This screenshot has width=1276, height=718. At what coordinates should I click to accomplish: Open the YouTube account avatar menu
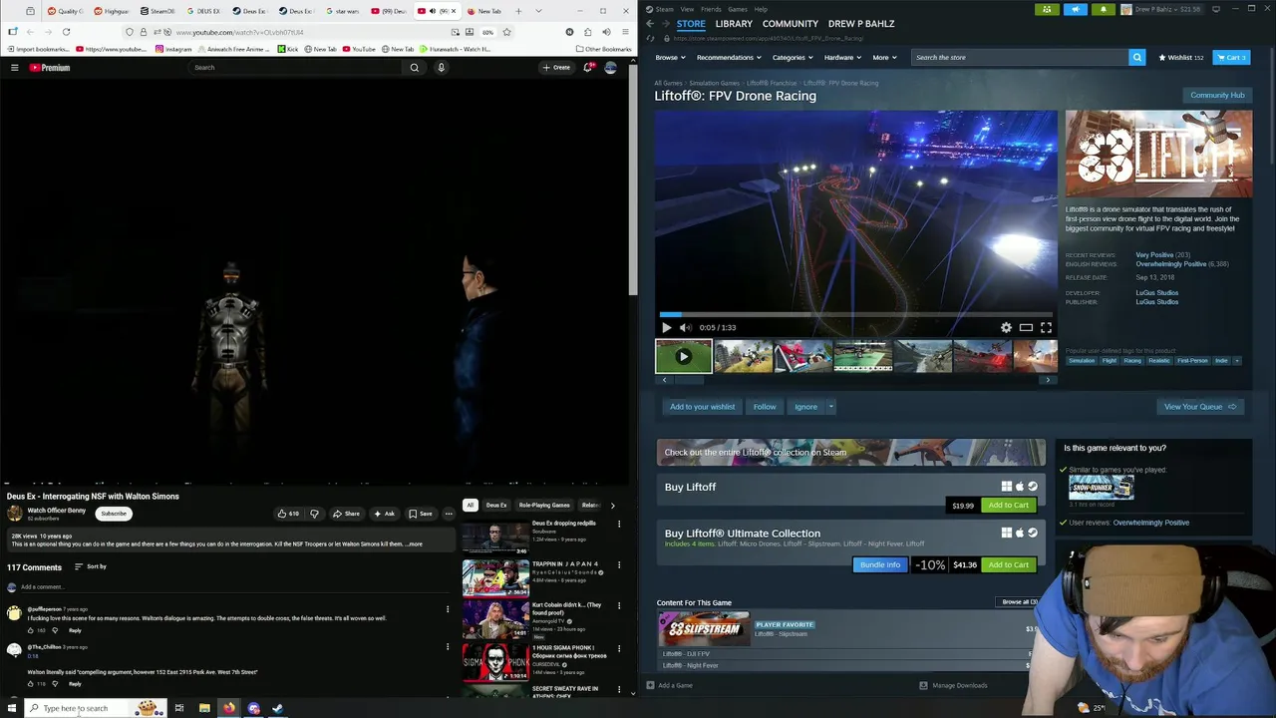point(610,68)
